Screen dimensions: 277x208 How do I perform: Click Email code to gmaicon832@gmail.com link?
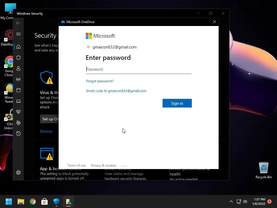pyautogui.click(x=116, y=91)
